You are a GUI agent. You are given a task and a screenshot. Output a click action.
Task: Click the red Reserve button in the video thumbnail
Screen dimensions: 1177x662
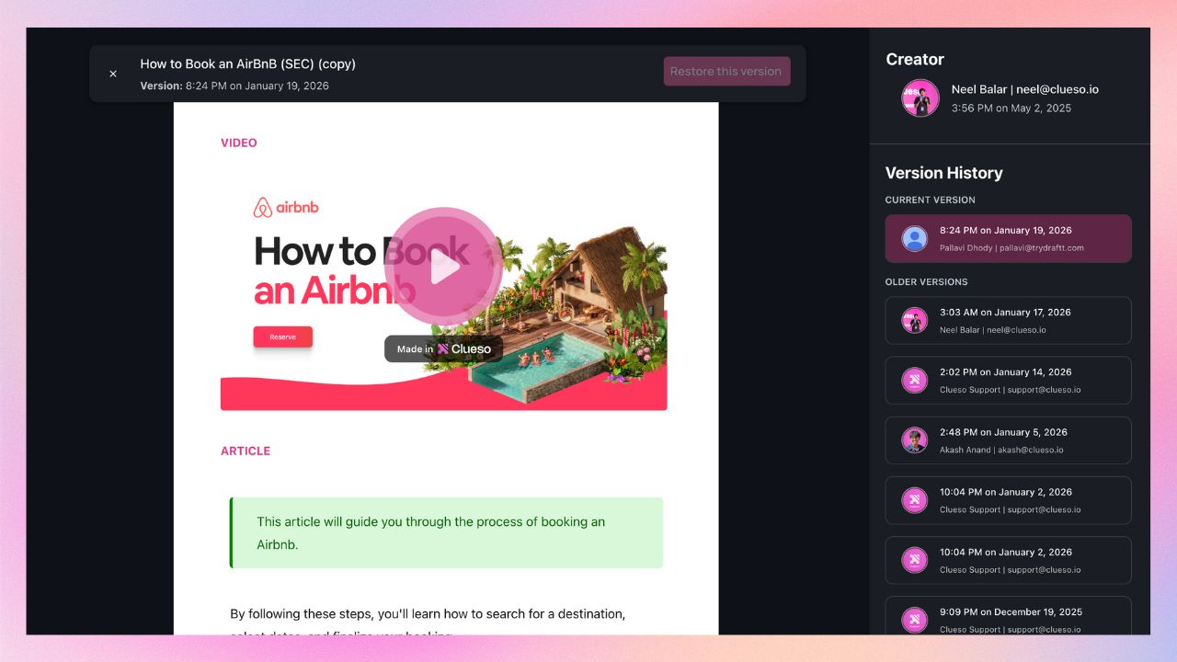click(283, 337)
